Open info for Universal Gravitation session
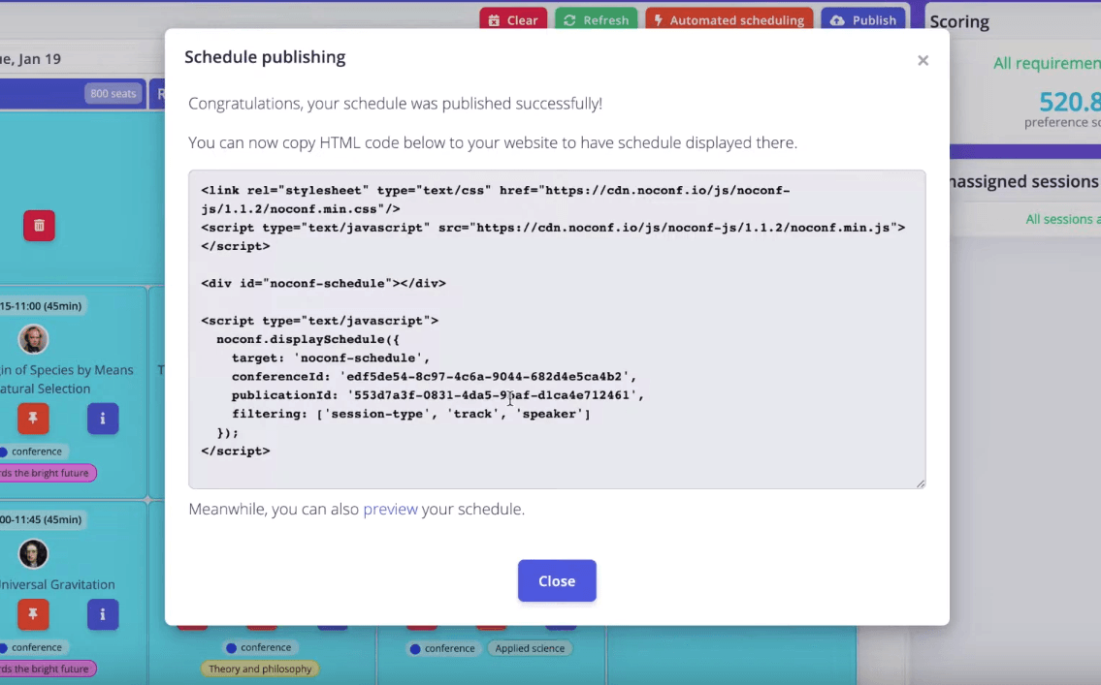1101x685 pixels. 103,614
